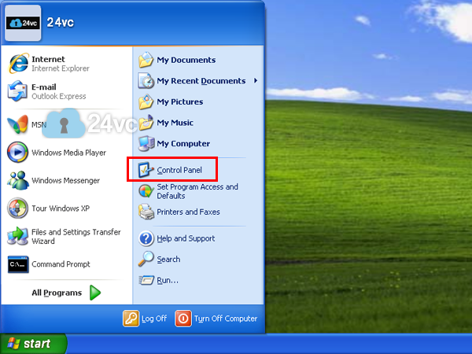Click Printers and Faxes text
Screen dimensions: 472x354
coord(188,212)
